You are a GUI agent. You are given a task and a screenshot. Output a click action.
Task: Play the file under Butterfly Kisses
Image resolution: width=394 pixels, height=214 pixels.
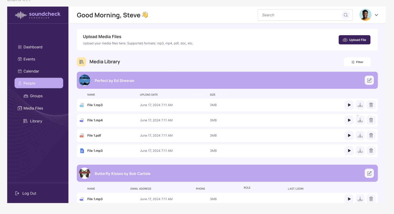click(x=349, y=199)
